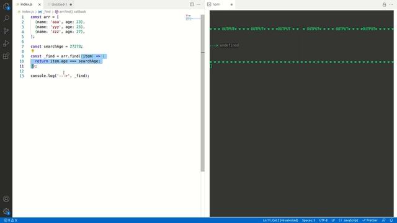Click arr.find() callback in breadcrumb

tap(73, 12)
